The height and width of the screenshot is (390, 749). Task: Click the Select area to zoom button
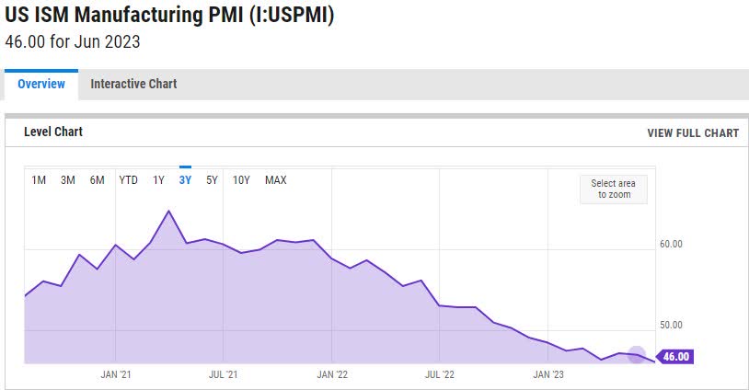coord(614,189)
